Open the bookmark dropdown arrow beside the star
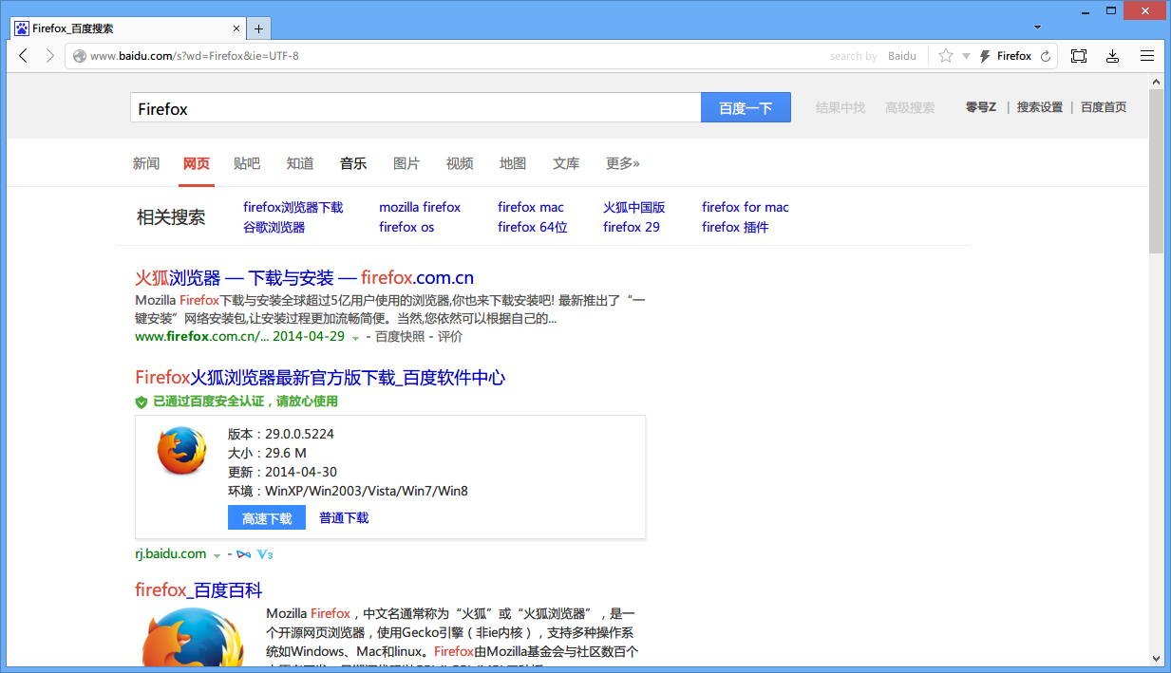The height and width of the screenshot is (673, 1171). (x=966, y=56)
